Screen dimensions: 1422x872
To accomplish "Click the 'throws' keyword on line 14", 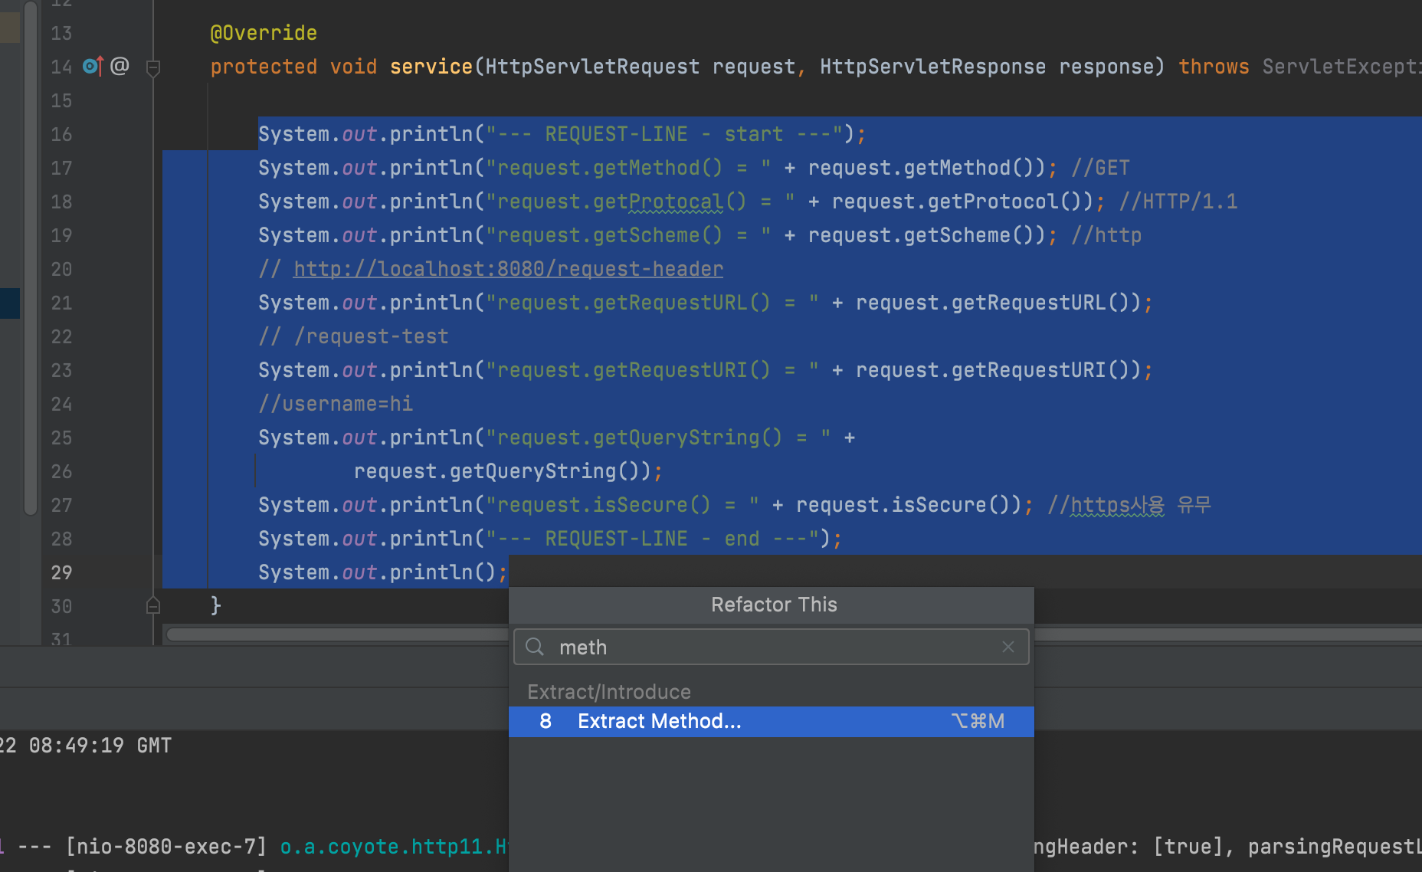I will pyautogui.click(x=1214, y=67).
